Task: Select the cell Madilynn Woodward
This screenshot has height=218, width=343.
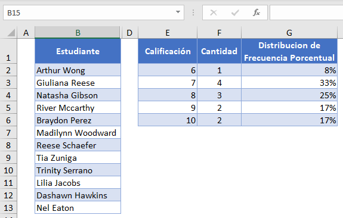Action: pyautogui.click(x=78, y=133)
